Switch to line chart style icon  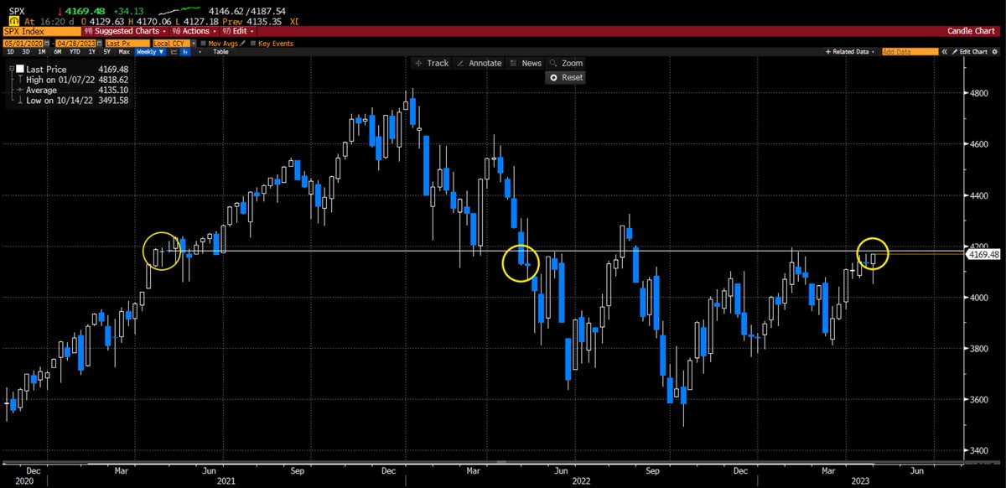coord(174,52)
